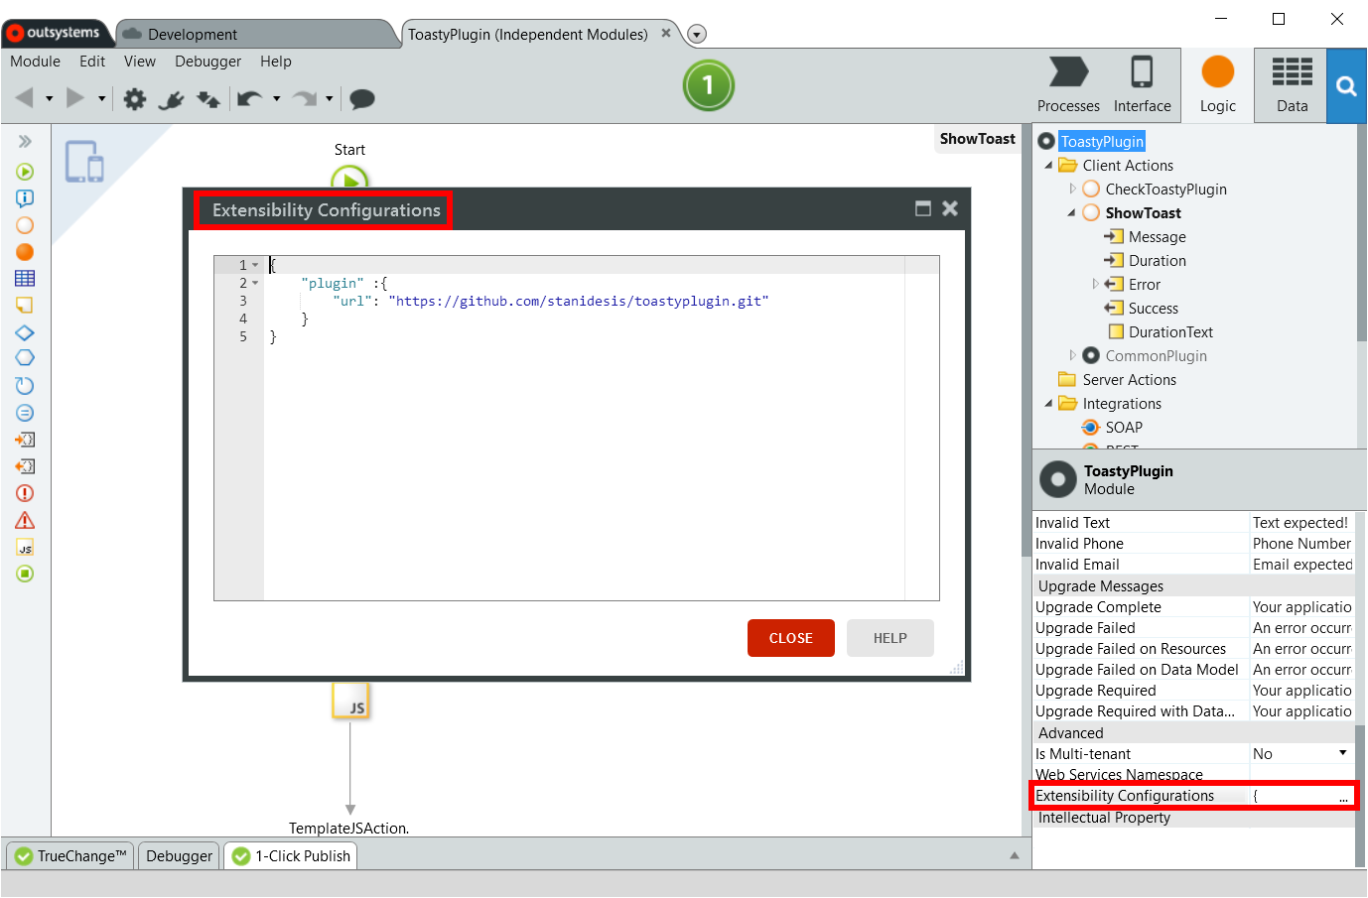This screenshot has width=1368, height=898.
Task: Open the Debugger menu
Action: 207,62
